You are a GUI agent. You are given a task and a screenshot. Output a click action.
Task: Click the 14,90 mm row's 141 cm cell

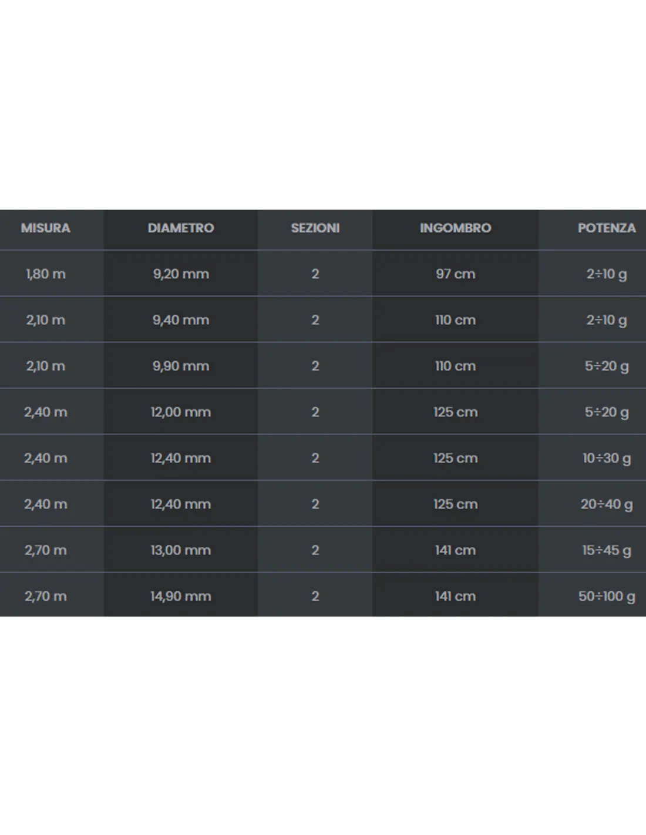[456, 597]
